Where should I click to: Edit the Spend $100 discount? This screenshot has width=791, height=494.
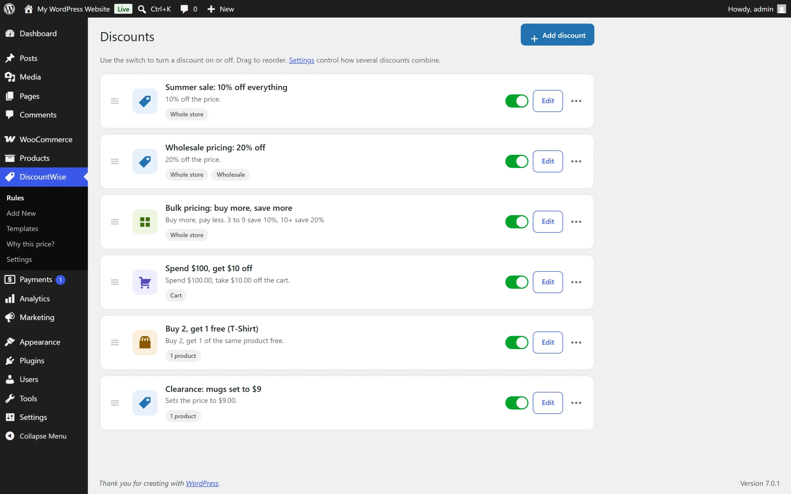coord(548,282)
